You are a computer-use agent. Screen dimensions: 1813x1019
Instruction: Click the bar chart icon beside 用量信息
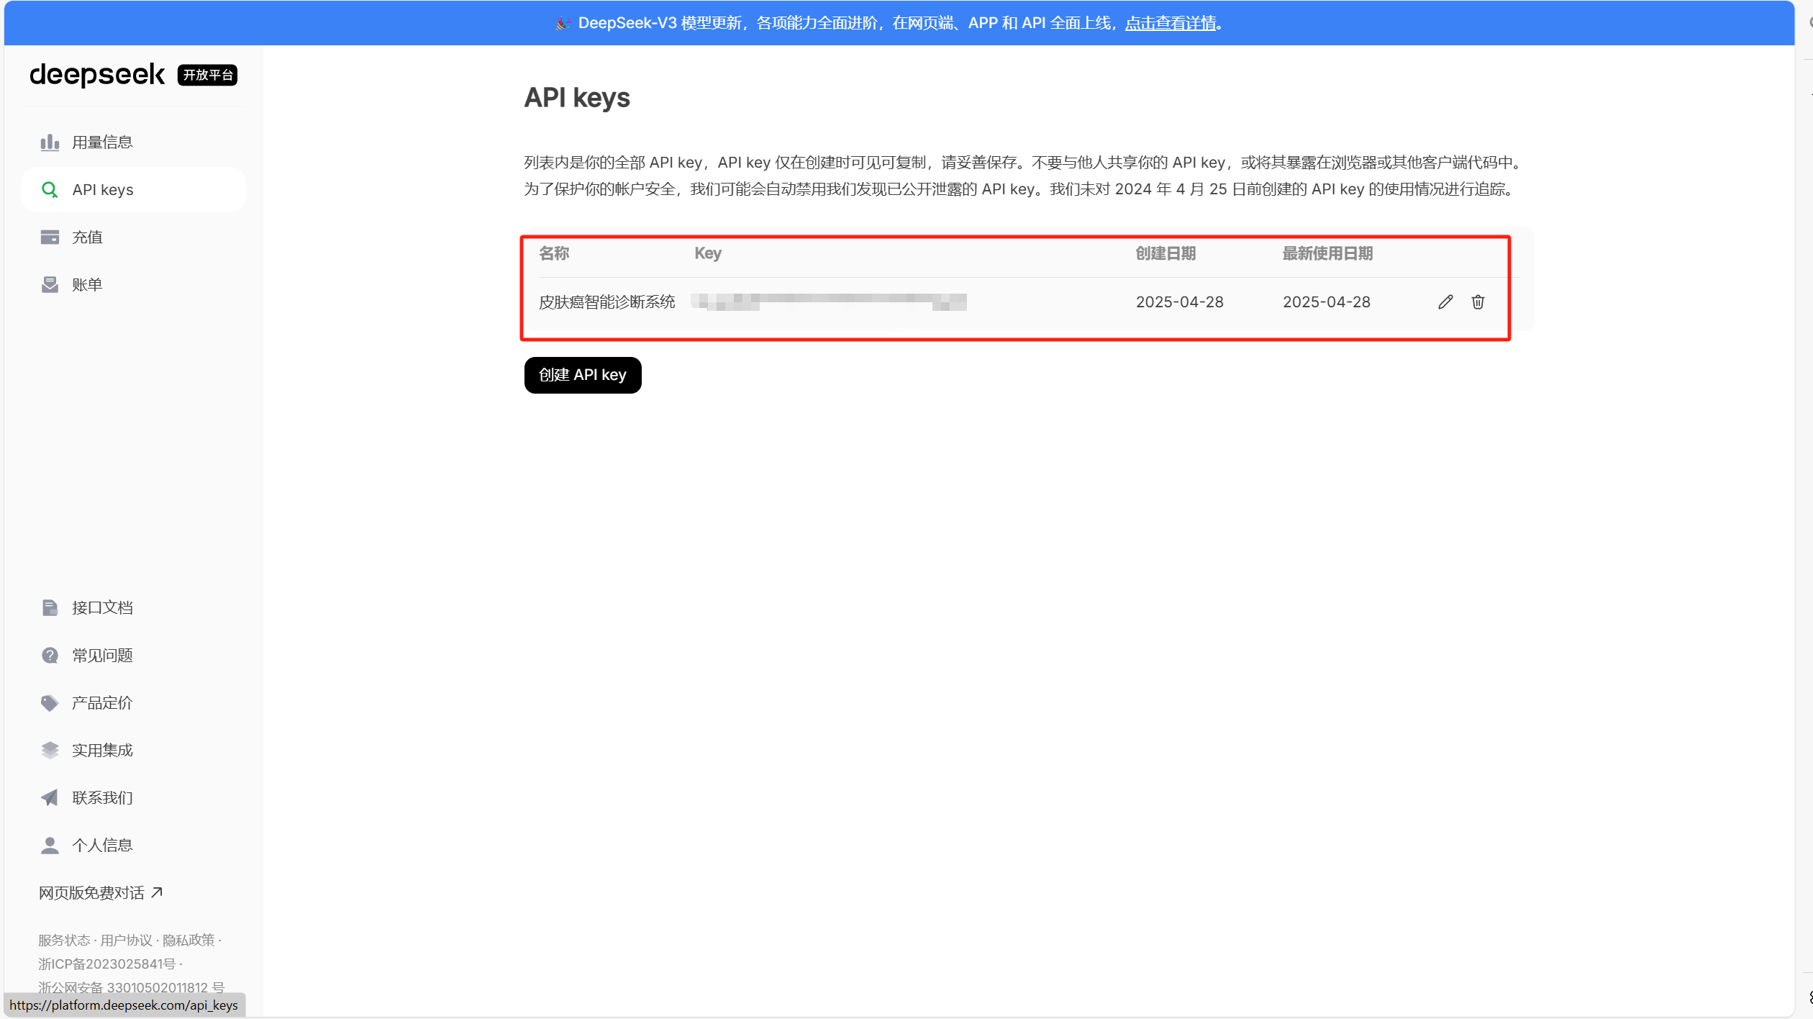coord(50,142)
